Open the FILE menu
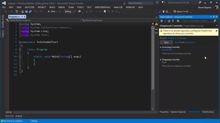Image resolution: width=220 pixels, height=123 pixels. 4,7
